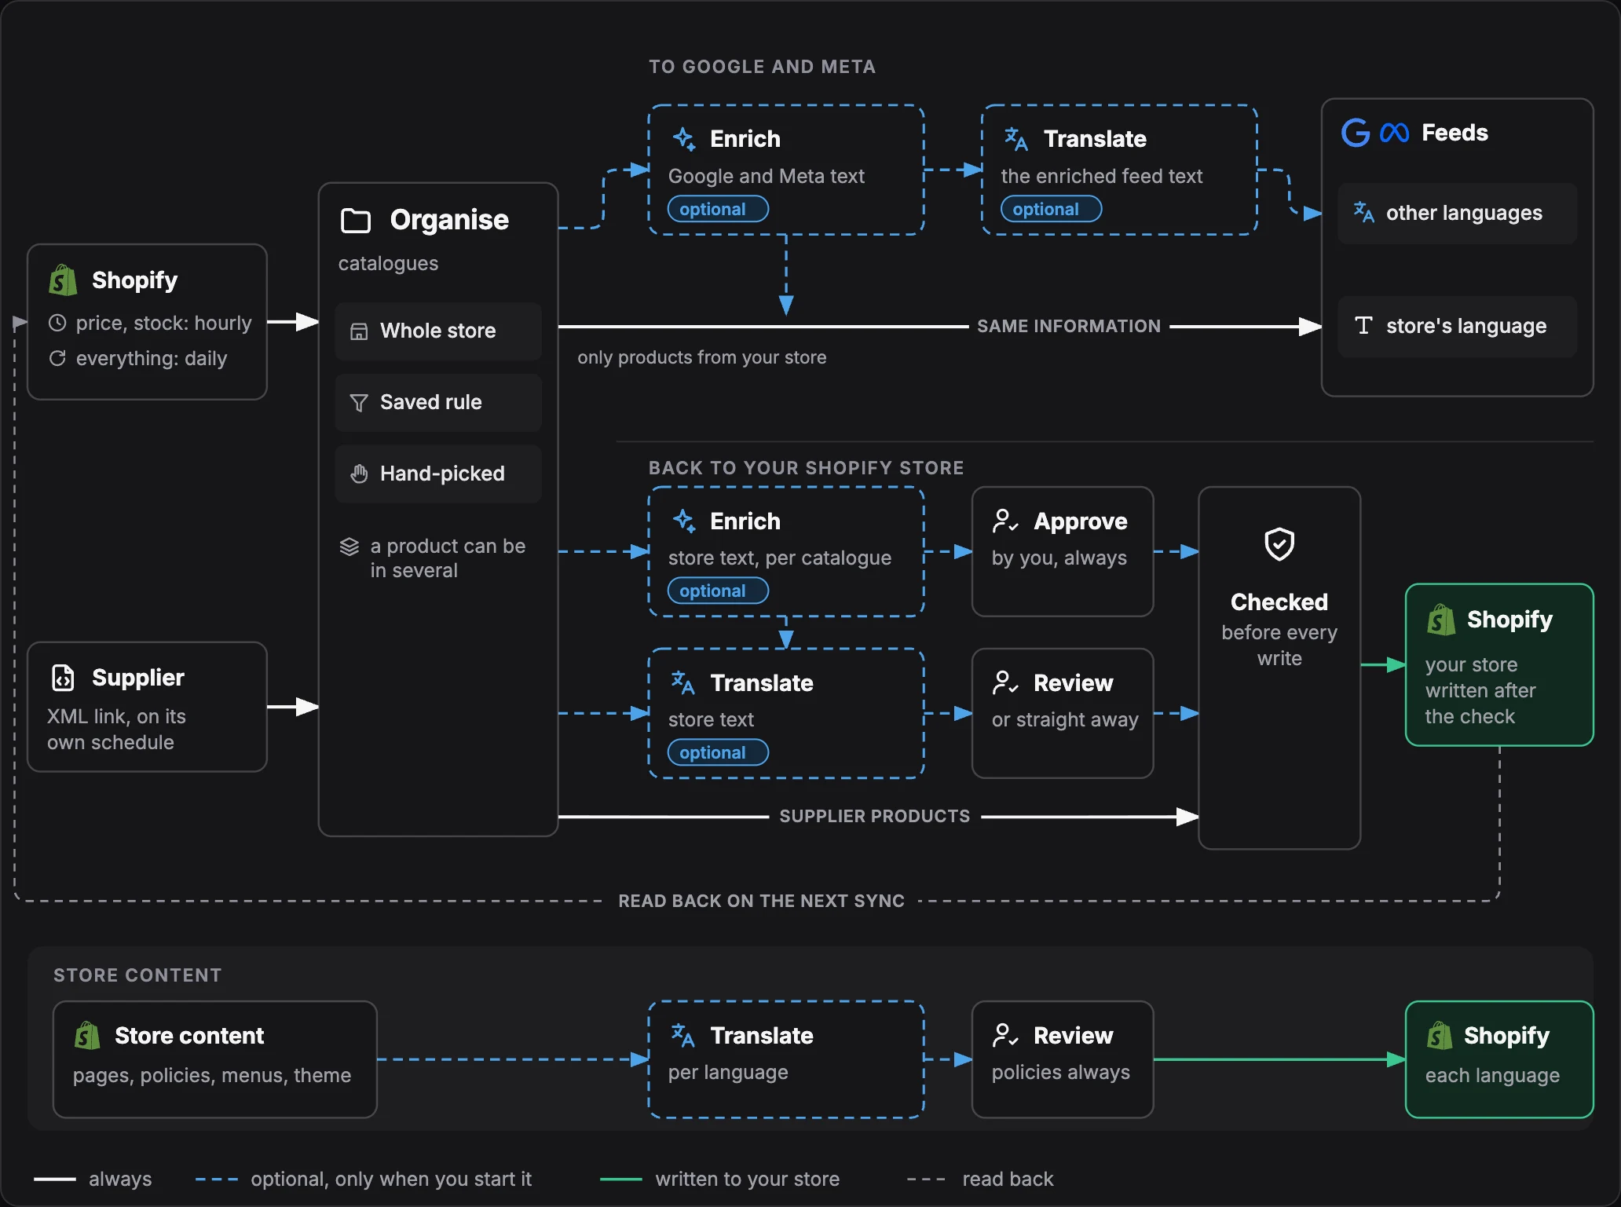The width and height of the screenshot is (1621, 1207).
Task: Click the sparkle icon in Enrich store text, per catalogue
Action: pos(684,521)
